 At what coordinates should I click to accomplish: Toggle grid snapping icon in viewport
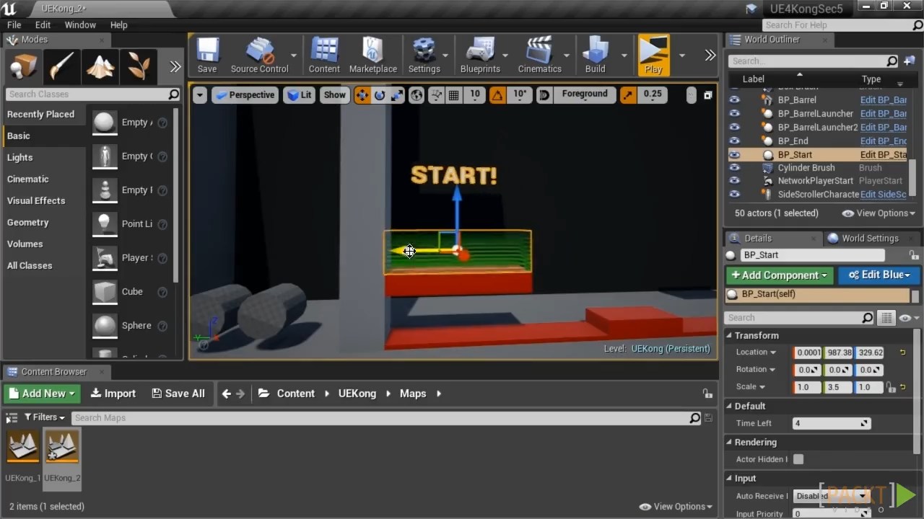453,94
